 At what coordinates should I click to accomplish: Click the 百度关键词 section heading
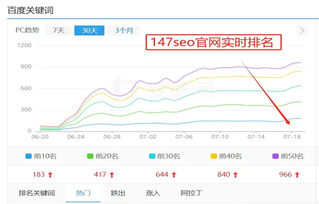click(x=30, y=10)
